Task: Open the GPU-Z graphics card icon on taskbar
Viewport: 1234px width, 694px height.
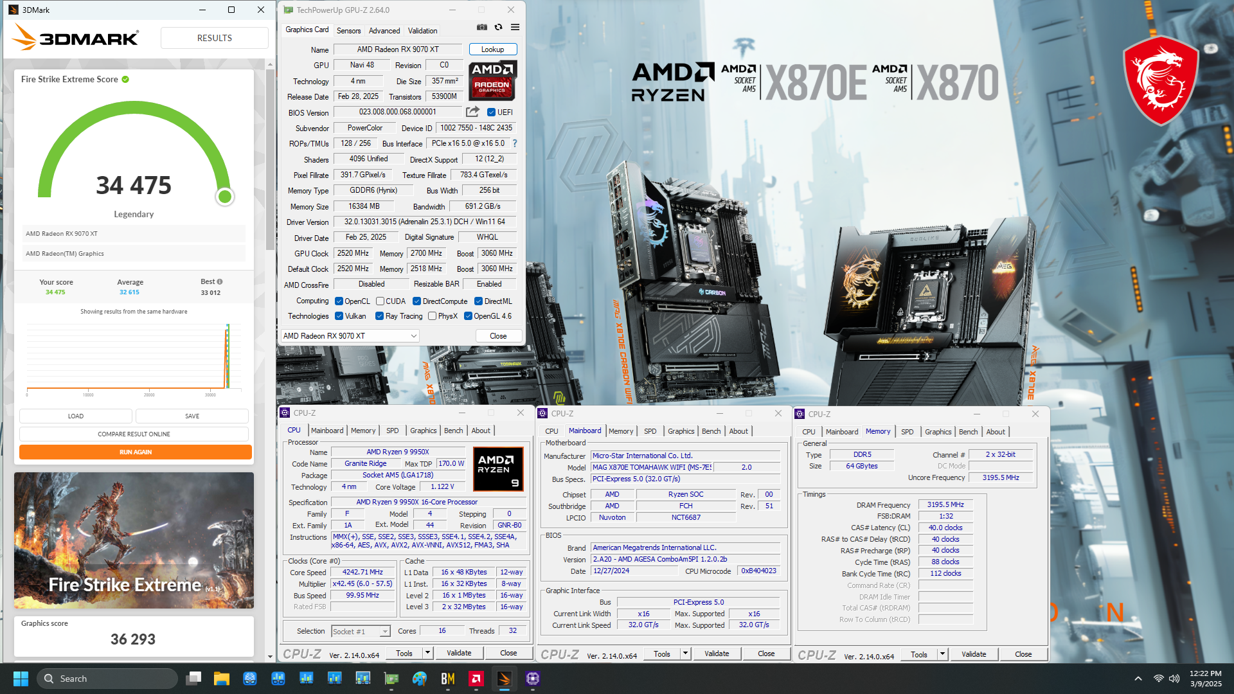Action: [391, 679]
